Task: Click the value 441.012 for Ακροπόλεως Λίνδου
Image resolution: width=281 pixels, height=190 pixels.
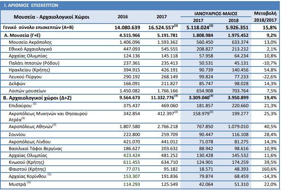Action: pos(169,142)
